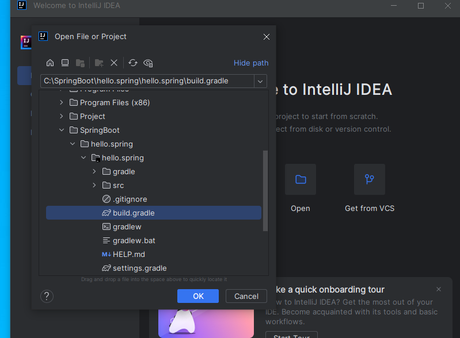Expand the src folder

click(94, 185)
